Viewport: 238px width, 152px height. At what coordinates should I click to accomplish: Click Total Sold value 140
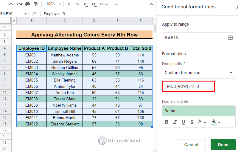point(141,61)
